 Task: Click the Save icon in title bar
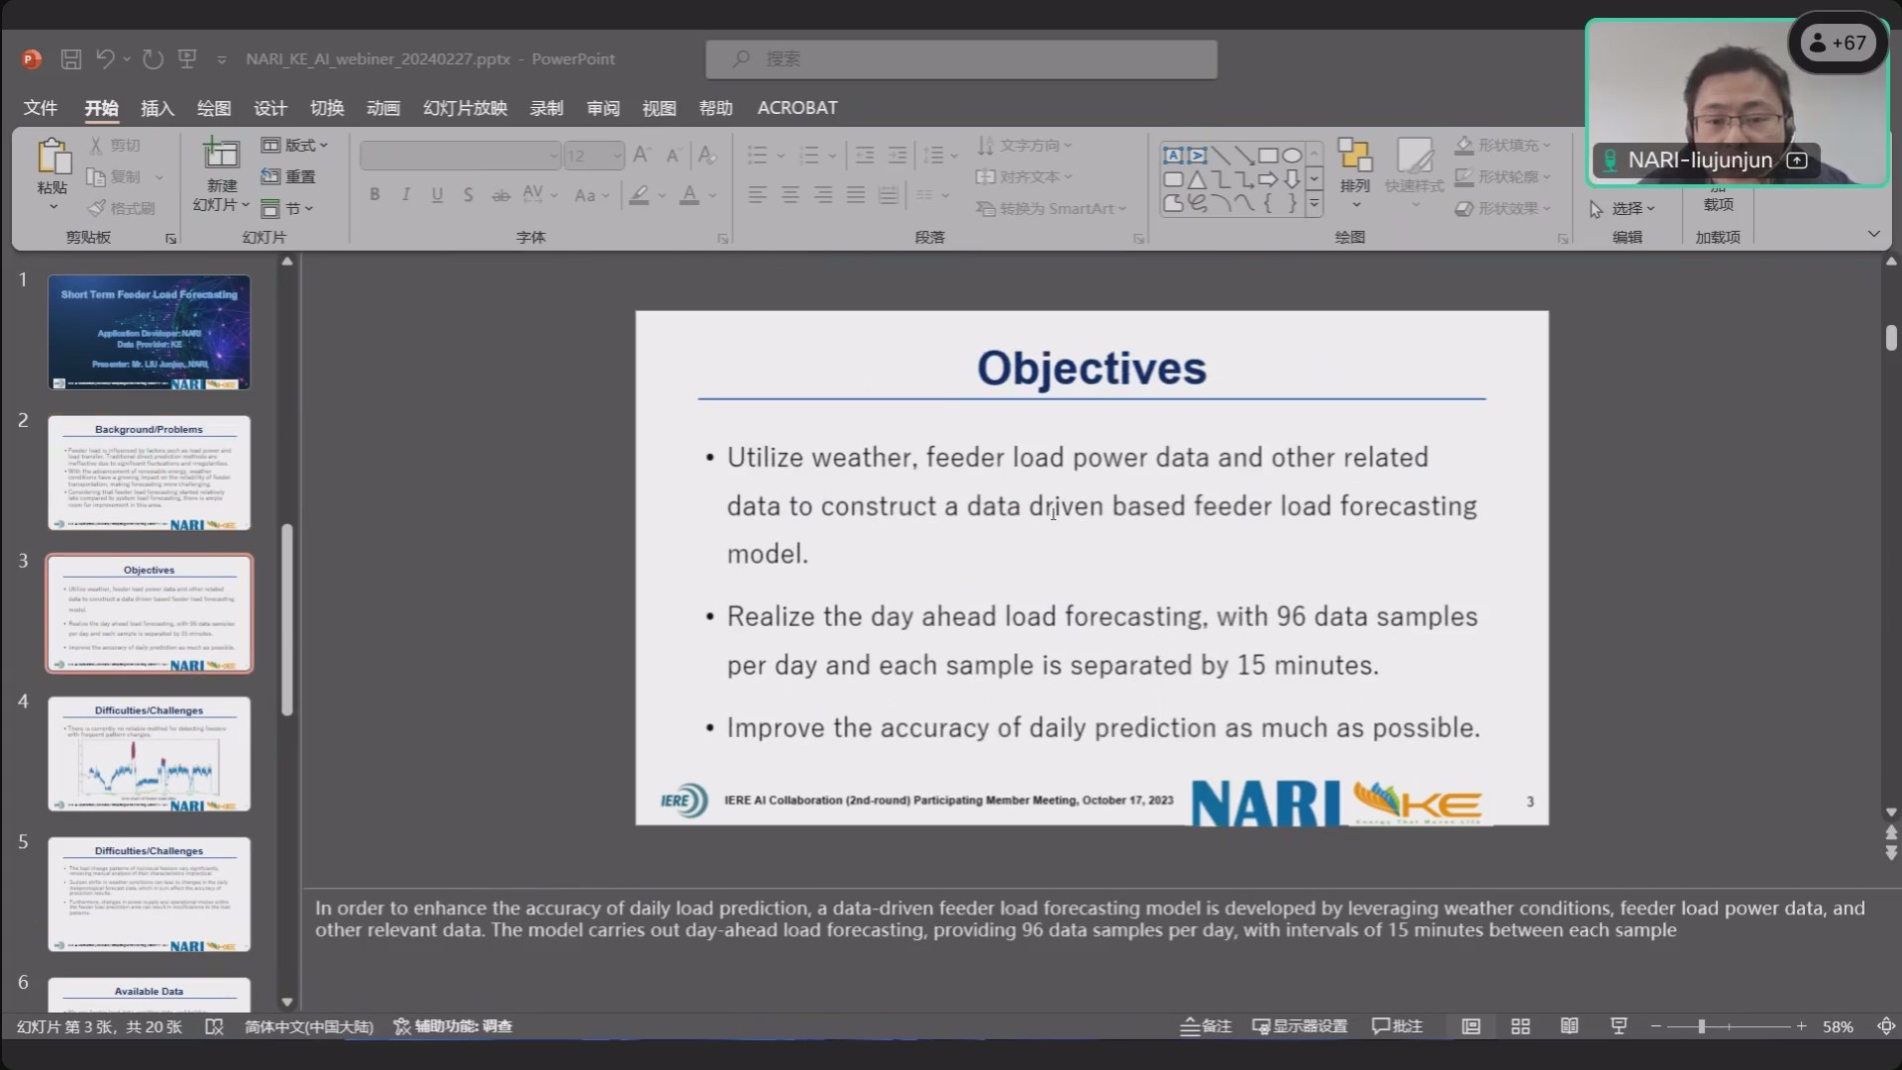point(70,59)
